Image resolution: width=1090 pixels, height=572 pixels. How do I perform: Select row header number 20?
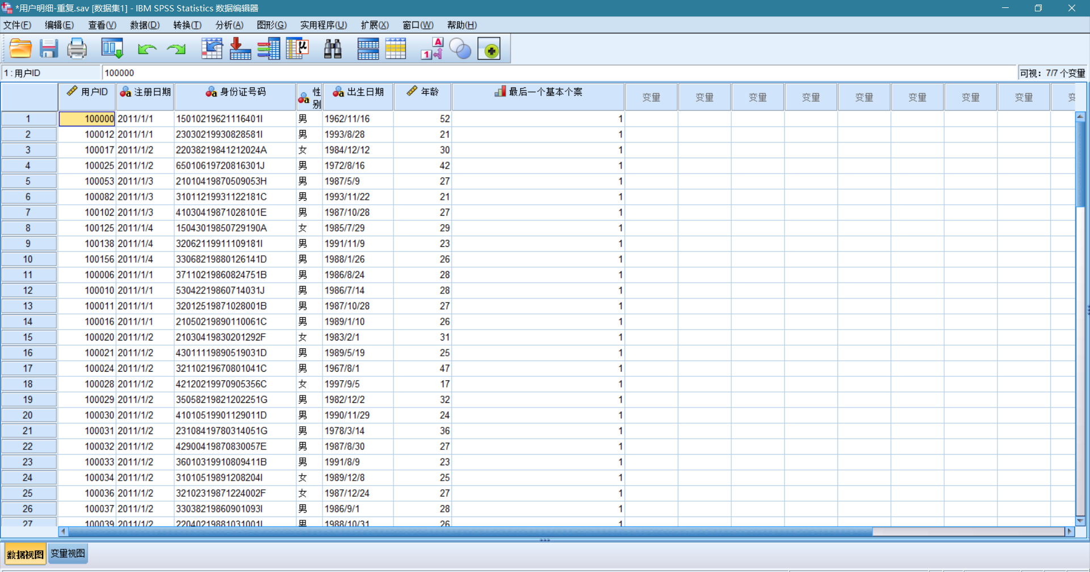(x=28, y=415)
